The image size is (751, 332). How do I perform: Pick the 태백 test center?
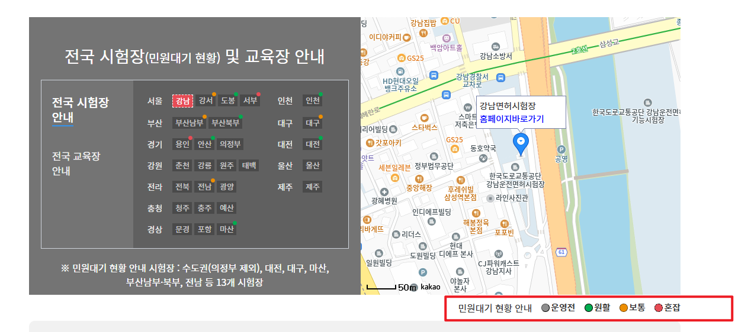(x=249, y=165)
